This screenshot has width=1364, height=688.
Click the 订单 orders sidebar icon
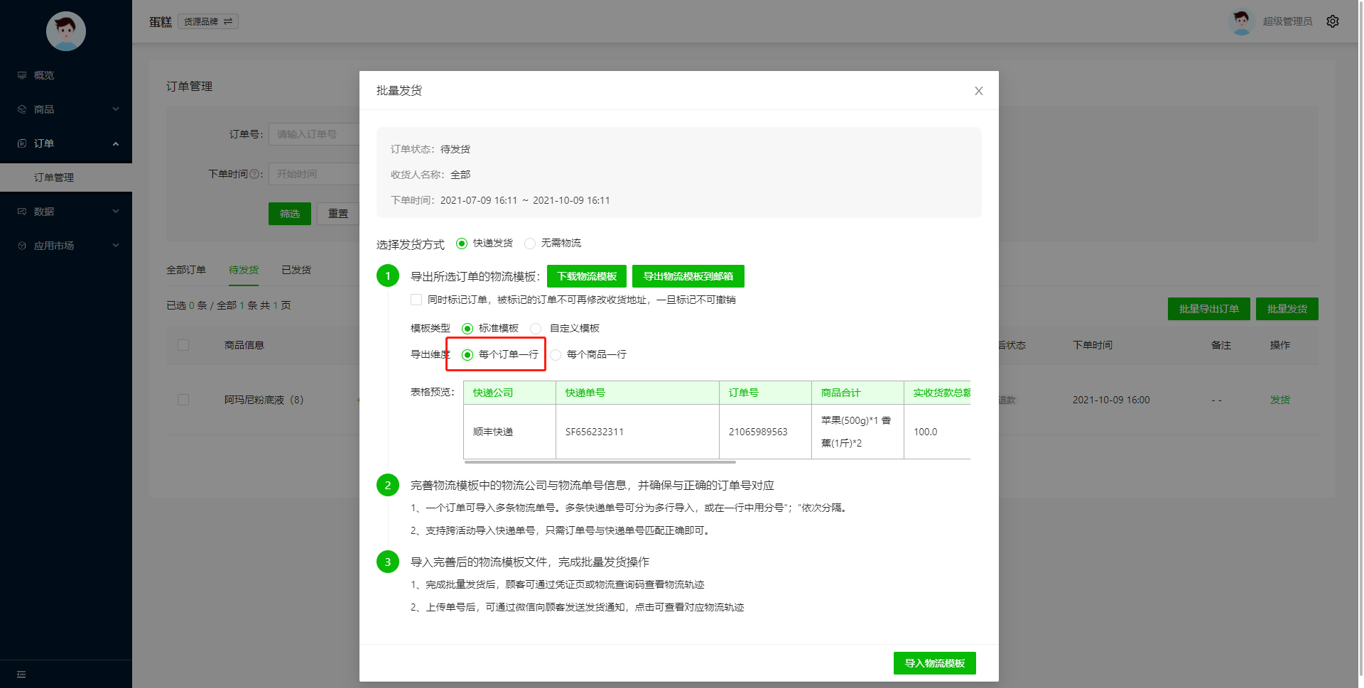(x=22, y=143)
